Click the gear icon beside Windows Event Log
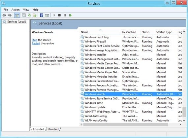188x138 pixels. (x=82, y=37)
